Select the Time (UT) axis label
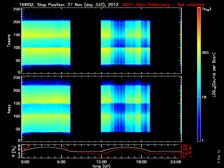The width and height of the screenshot is (224, 168). click(x=101, y=166)
